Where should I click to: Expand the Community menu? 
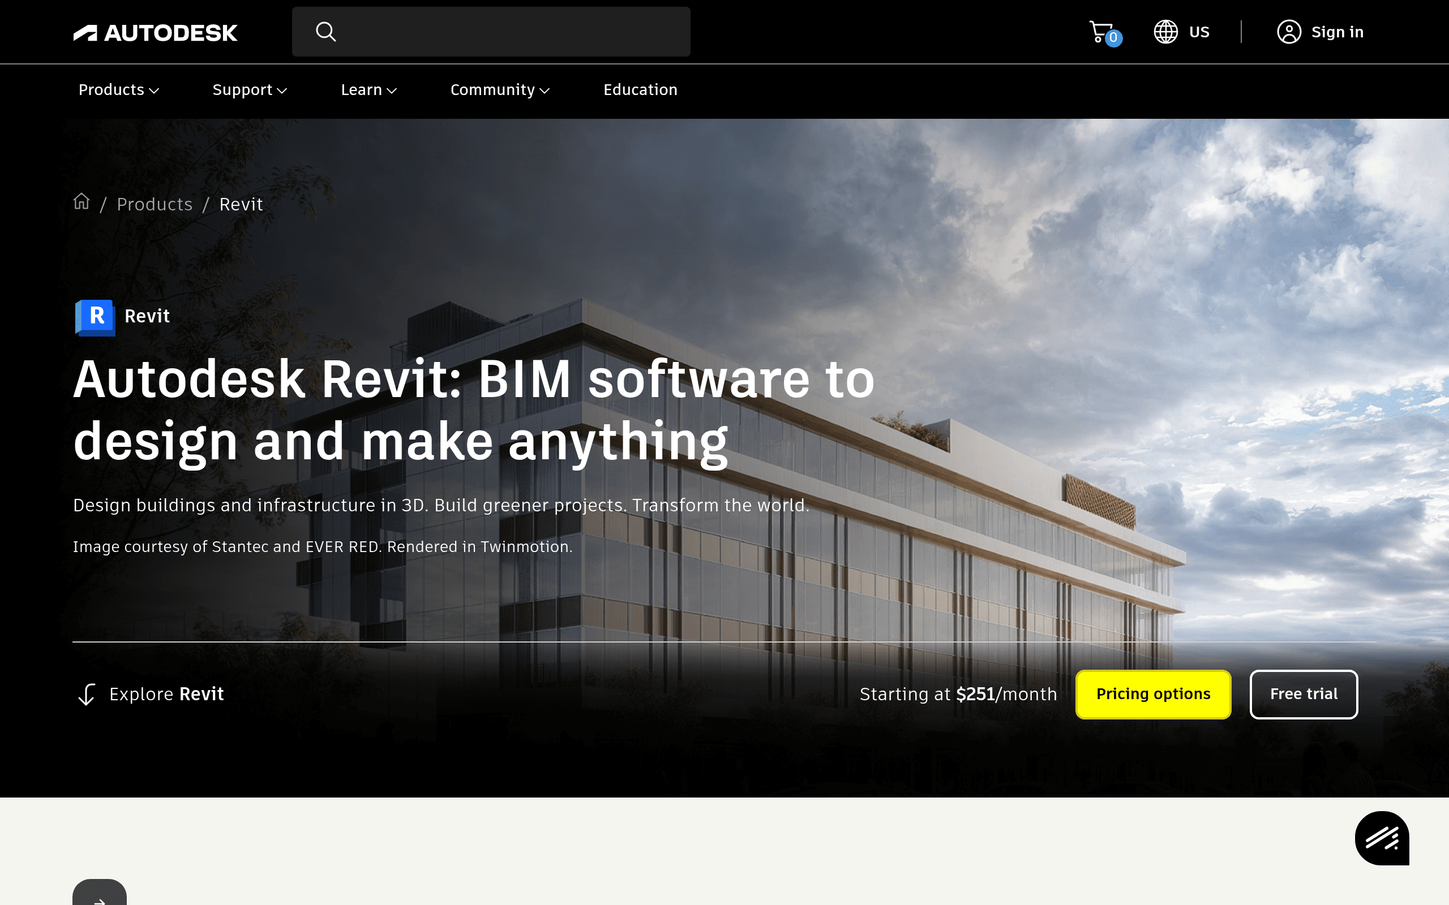pyautogui.click(x=500, y=90)
